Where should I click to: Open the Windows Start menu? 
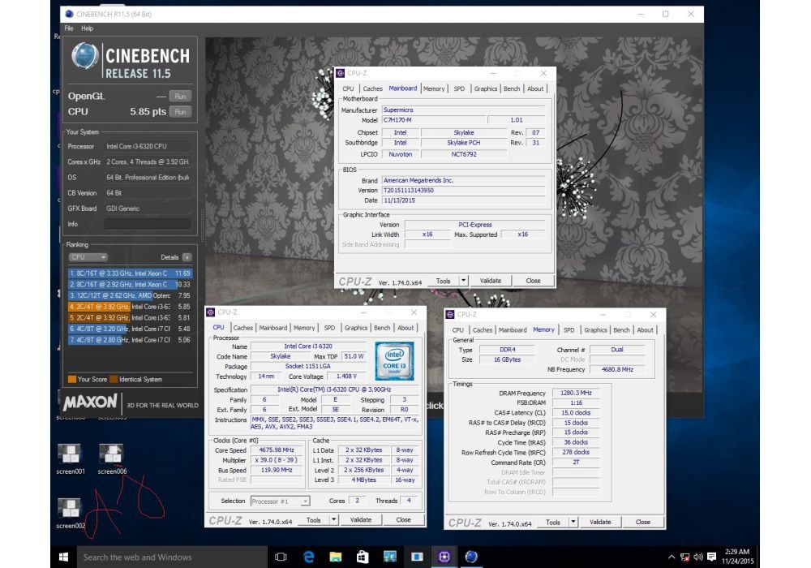63,557
